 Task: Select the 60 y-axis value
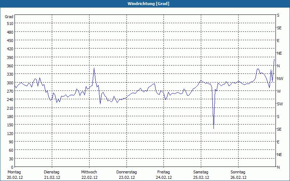tap(11, 151)
